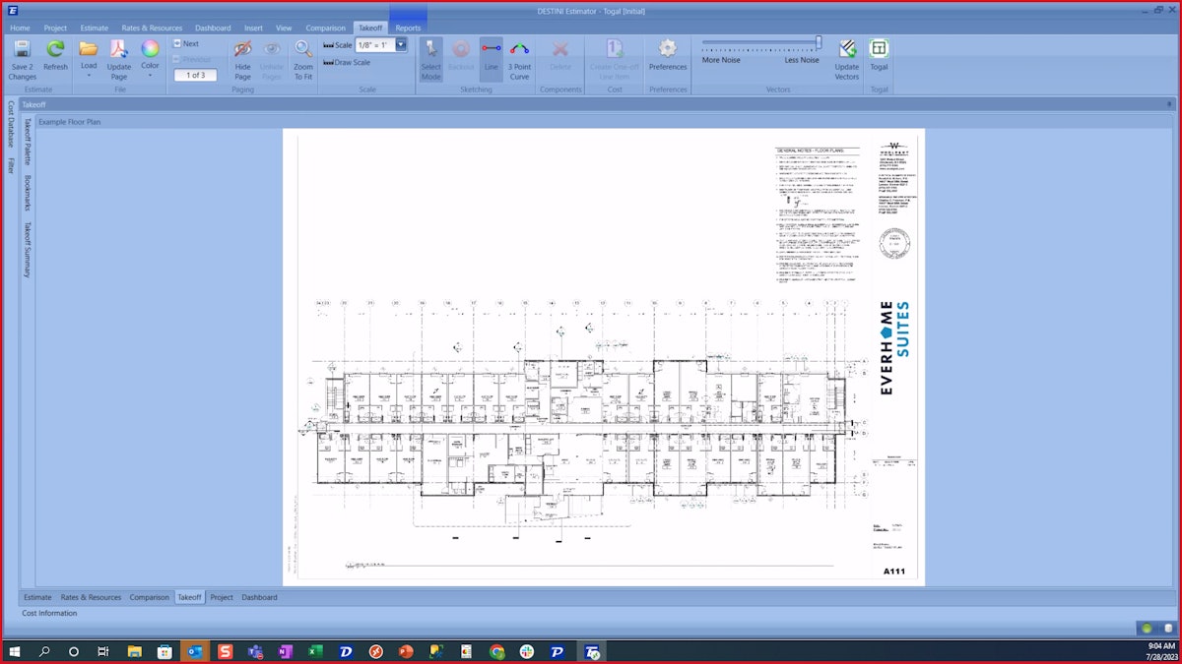
Task: Switch to the Reports ribbon tab
Action: [408, 28]
